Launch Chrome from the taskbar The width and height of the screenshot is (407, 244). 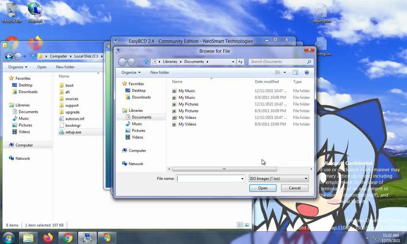tap(68, 238)
